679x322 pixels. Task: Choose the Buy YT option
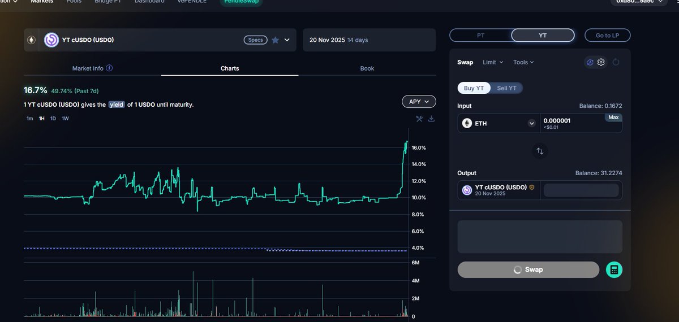click(x=474, y=88)
